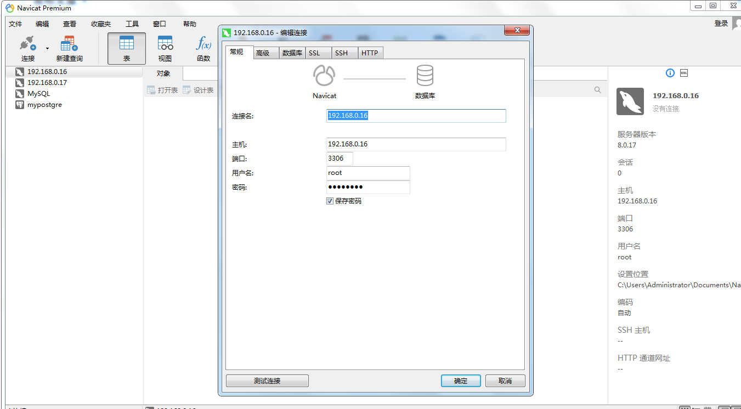The image size is (741, 409).
Task: Select the 192.168.0.16 connection in sidebar
Action: pos(75,72)
